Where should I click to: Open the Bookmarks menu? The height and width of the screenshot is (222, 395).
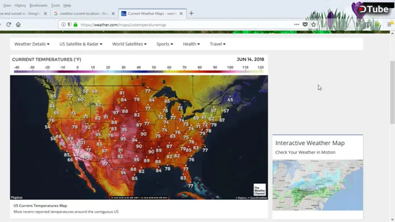pos(38,6)
